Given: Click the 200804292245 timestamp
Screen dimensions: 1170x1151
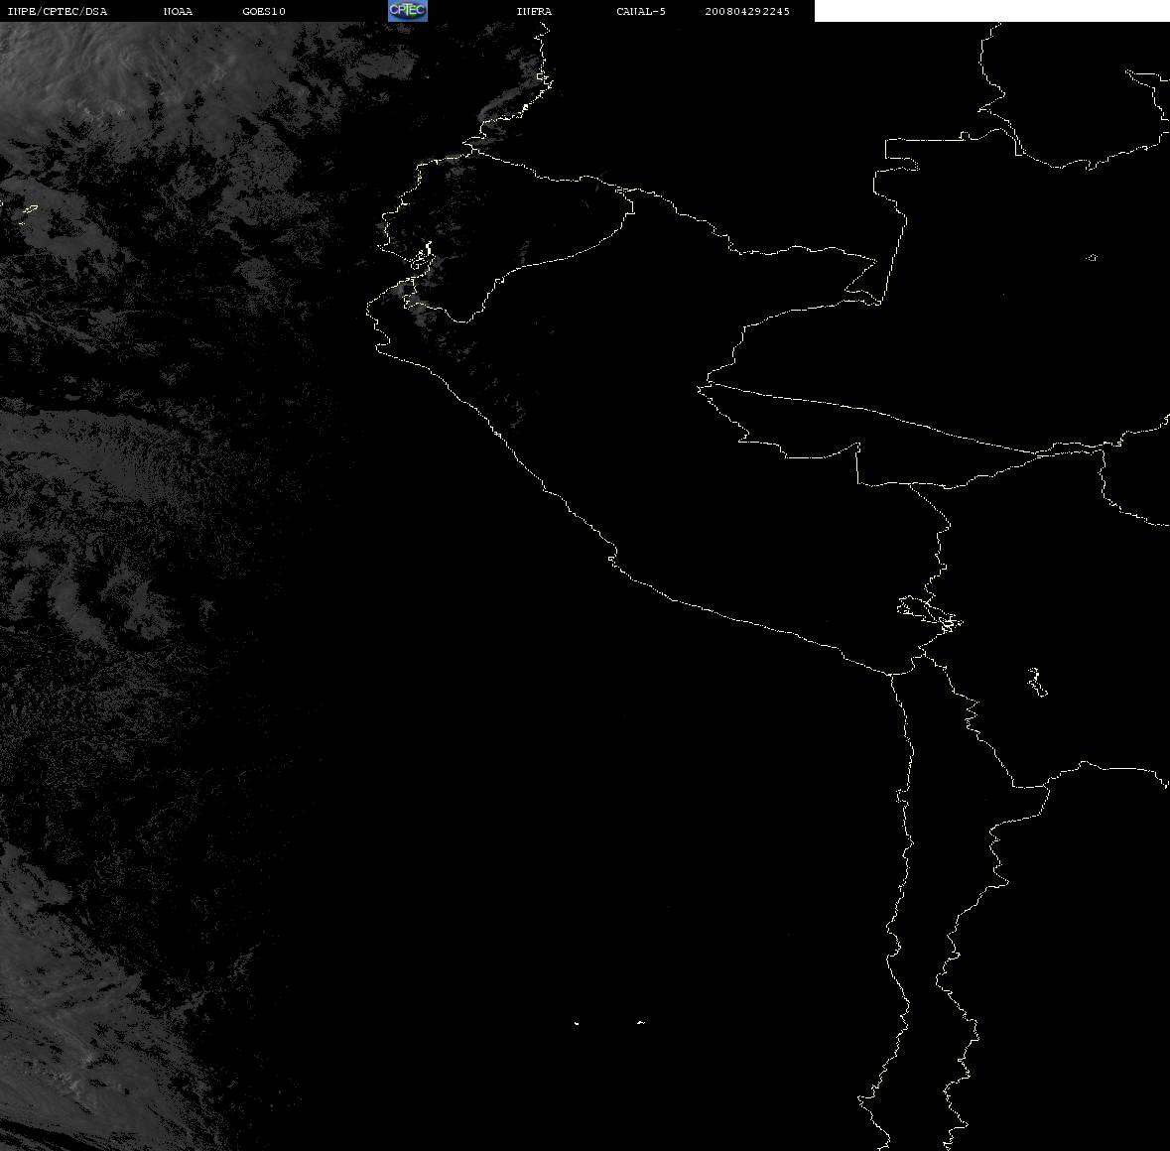Looking at the screenshot, I should point(747,11).
